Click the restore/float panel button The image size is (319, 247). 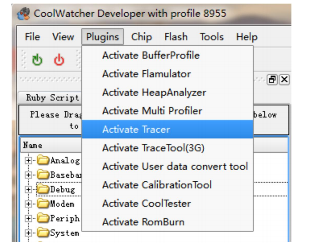[x=272, y=80]
